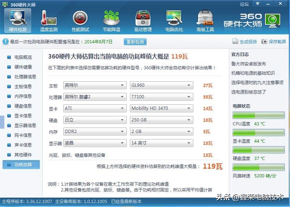Open the 论坛 forum link
This screenshot has width=290, height=207.
pyautogui.click(x=244, y=4)
